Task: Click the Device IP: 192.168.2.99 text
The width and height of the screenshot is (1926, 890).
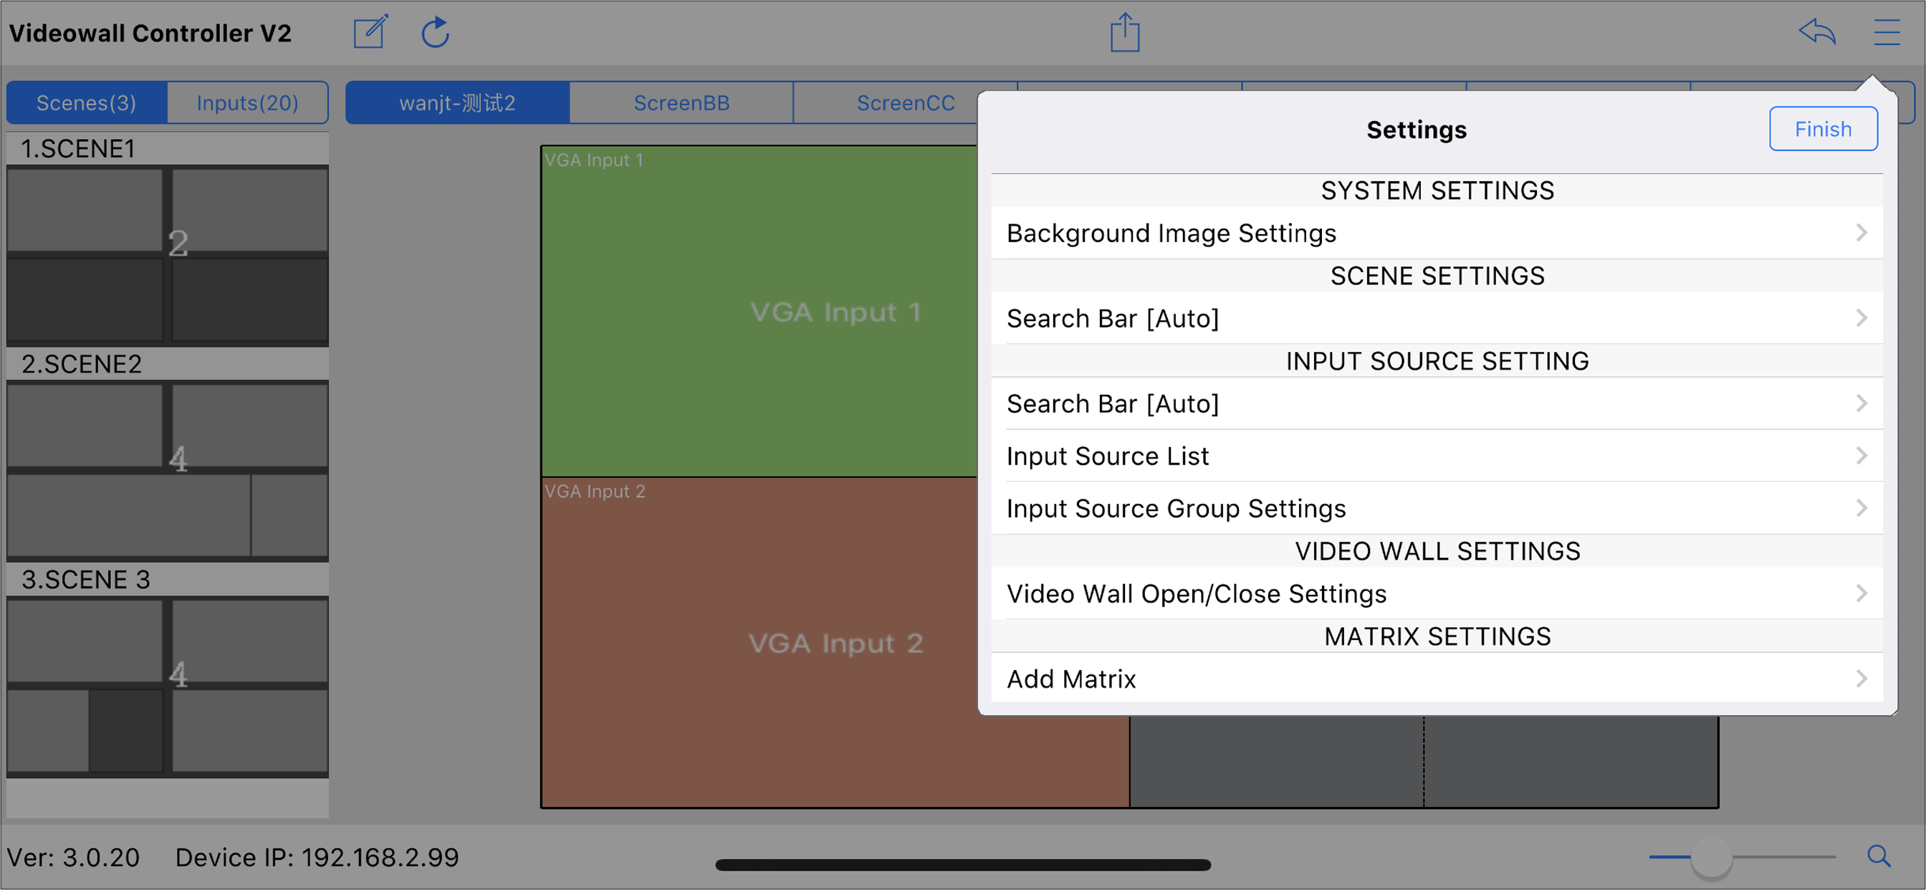Action: tap(317, 857)
